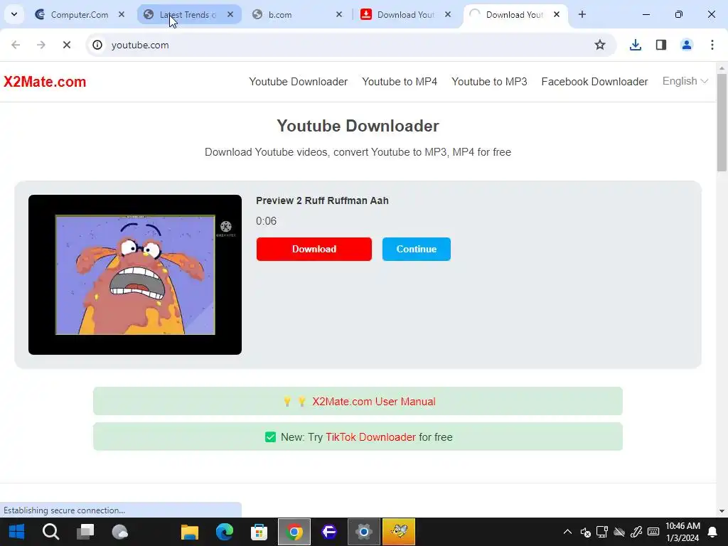Close the active loading Download Yout tab
The image size is (728, 546).
556,14
